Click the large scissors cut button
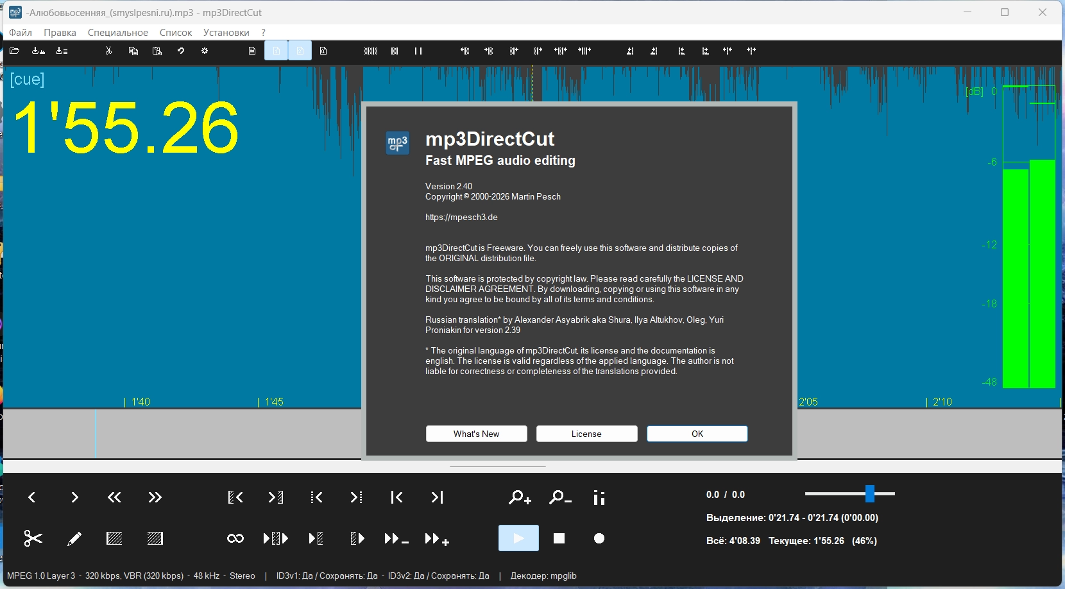This screenshot has width=1065, height=589. coord(33,538)
